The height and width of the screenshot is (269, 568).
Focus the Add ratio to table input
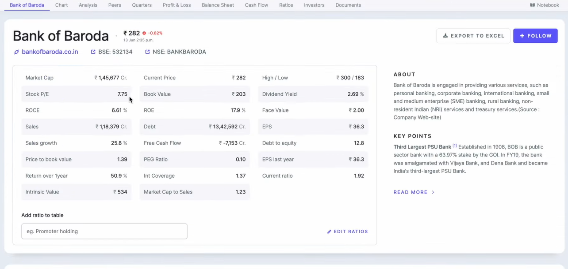104,232
